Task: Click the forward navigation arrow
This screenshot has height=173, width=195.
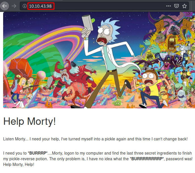Action: (14, 6)
